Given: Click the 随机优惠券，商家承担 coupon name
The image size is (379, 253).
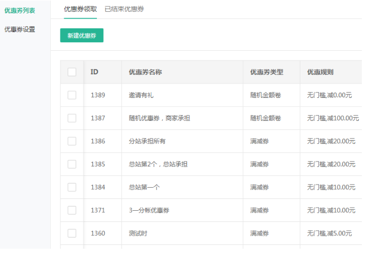Looking at the screenshot, I should tap(159, 118).
